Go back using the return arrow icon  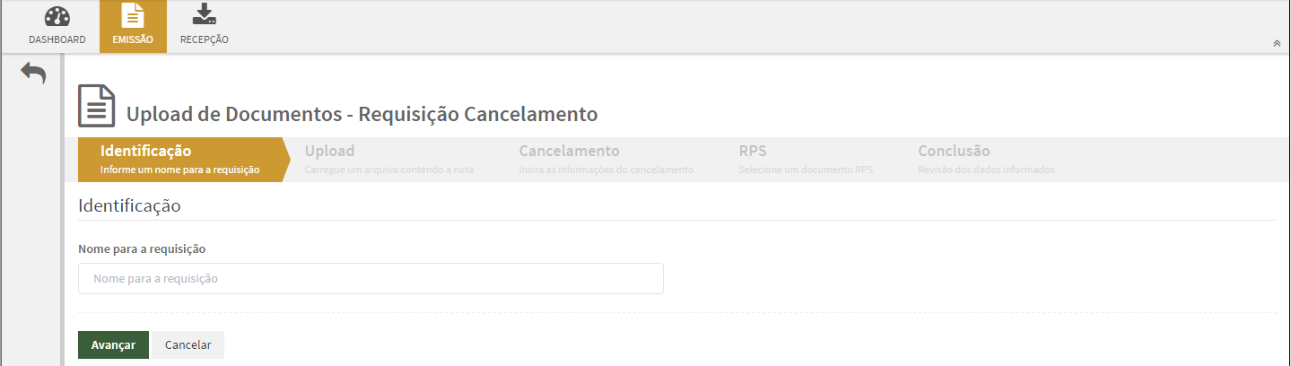[33, 74]
